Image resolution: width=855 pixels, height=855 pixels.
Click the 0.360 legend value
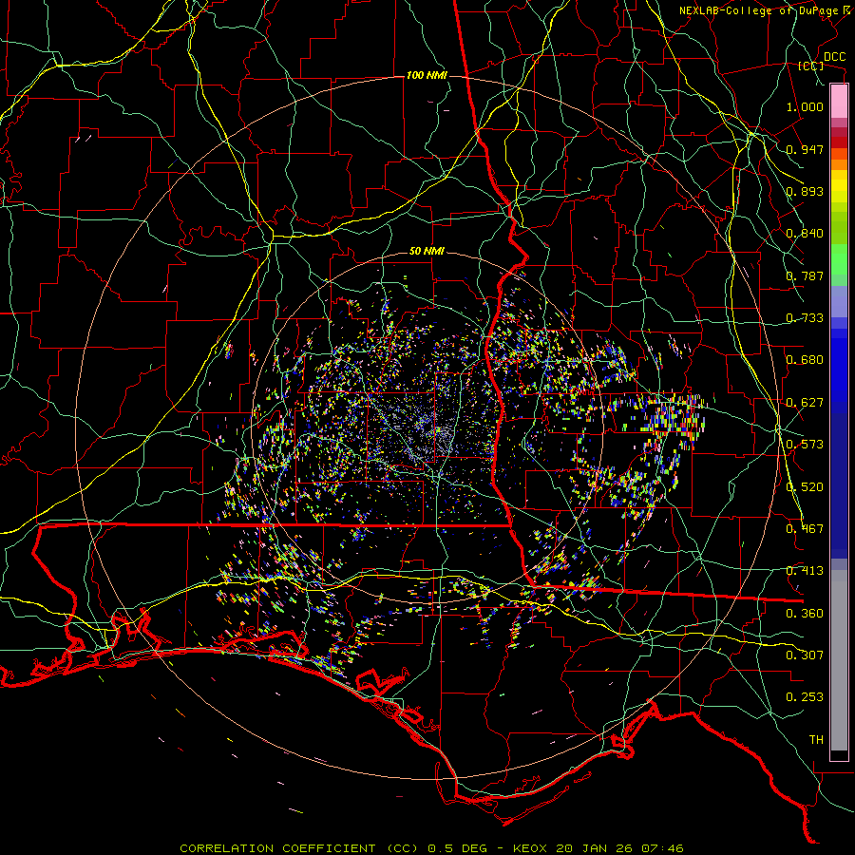coord(805,614)
